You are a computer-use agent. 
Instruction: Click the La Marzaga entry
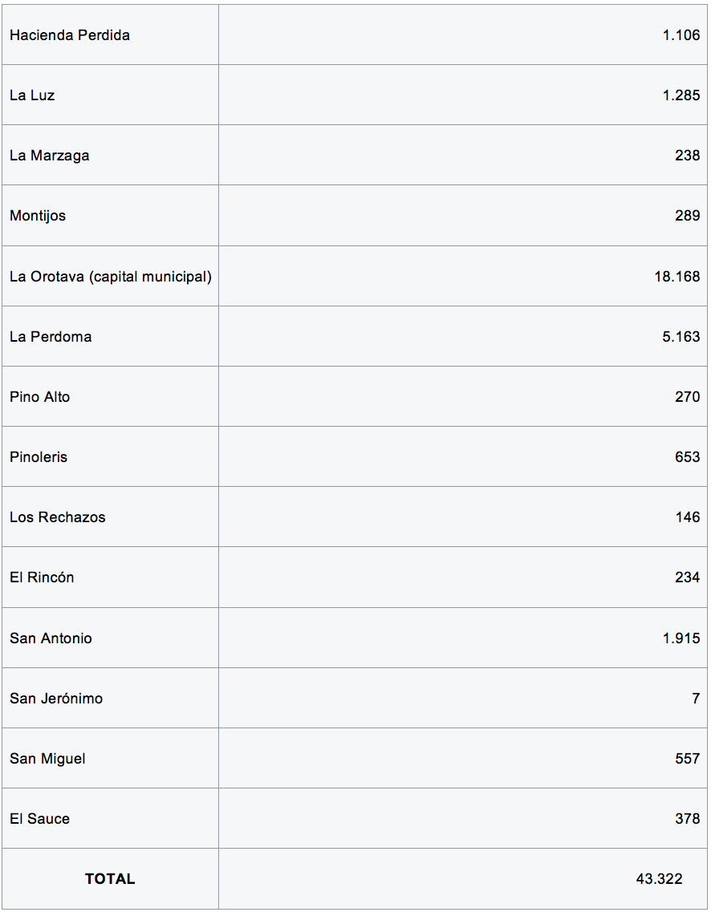(49, 156)
